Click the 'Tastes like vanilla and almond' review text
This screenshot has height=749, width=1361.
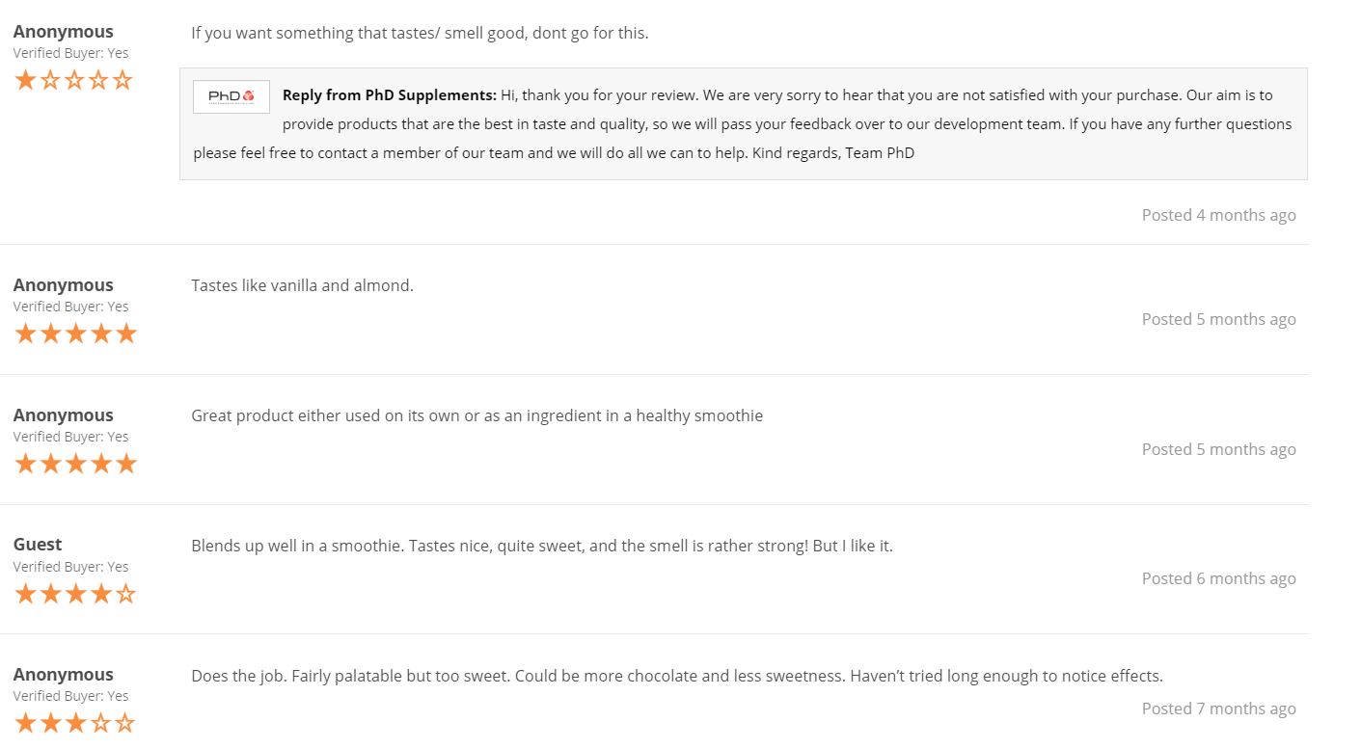[302, 285]
